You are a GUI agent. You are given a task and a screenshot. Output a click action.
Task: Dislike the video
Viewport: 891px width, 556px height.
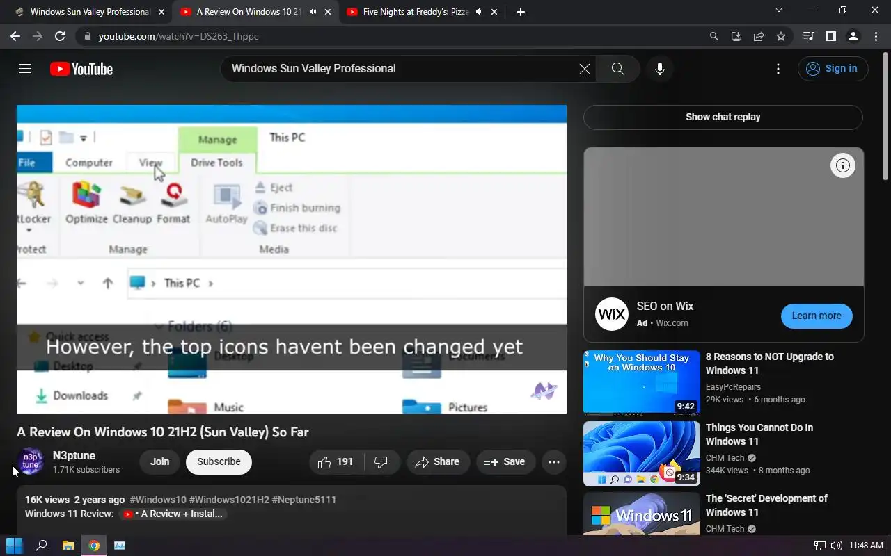click(381, 461)
